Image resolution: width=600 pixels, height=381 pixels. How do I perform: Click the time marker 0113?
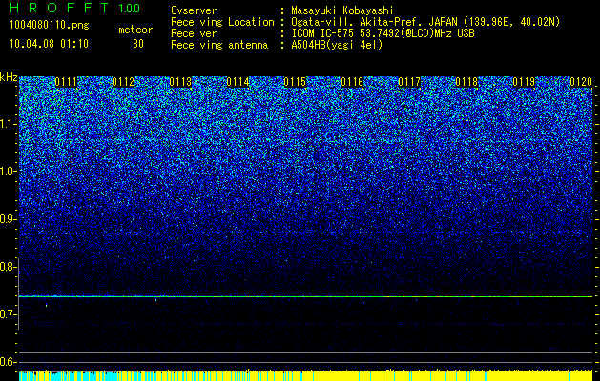(180, 82)
